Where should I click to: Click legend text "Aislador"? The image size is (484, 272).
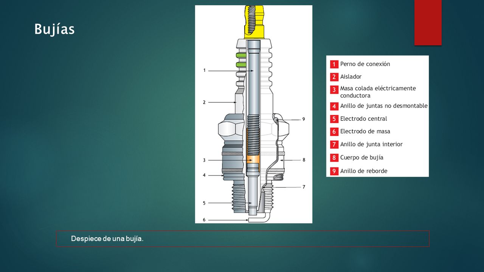tap(351, 77)
